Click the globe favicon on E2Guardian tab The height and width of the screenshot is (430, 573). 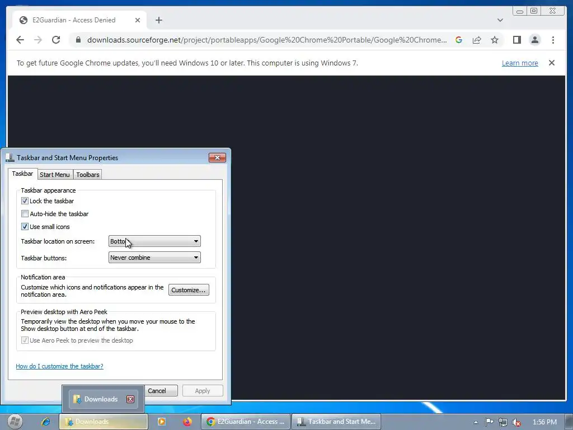24,20
